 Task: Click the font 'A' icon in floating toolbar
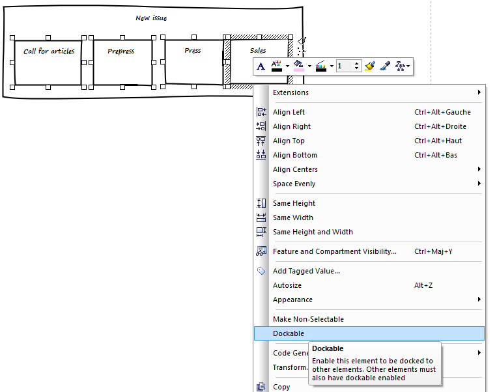pos(261,66)
